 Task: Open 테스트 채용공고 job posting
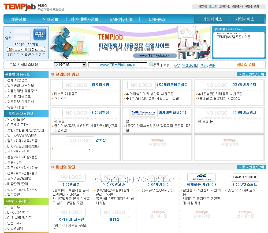[x=66, y=94]
